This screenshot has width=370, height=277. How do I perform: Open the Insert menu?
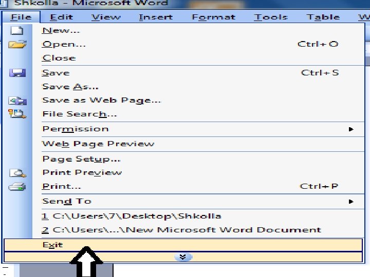[156, 17]
